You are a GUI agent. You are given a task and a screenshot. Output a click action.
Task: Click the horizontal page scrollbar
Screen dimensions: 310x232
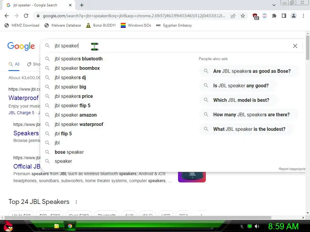138,217
